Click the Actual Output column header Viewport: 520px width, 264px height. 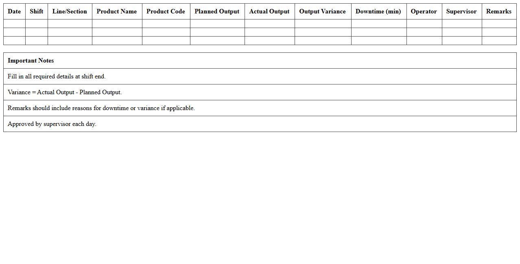click(x=269, y=11)
